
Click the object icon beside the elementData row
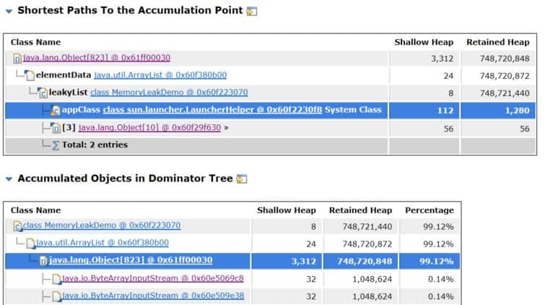pyautogui.click(x=30, y=76)
